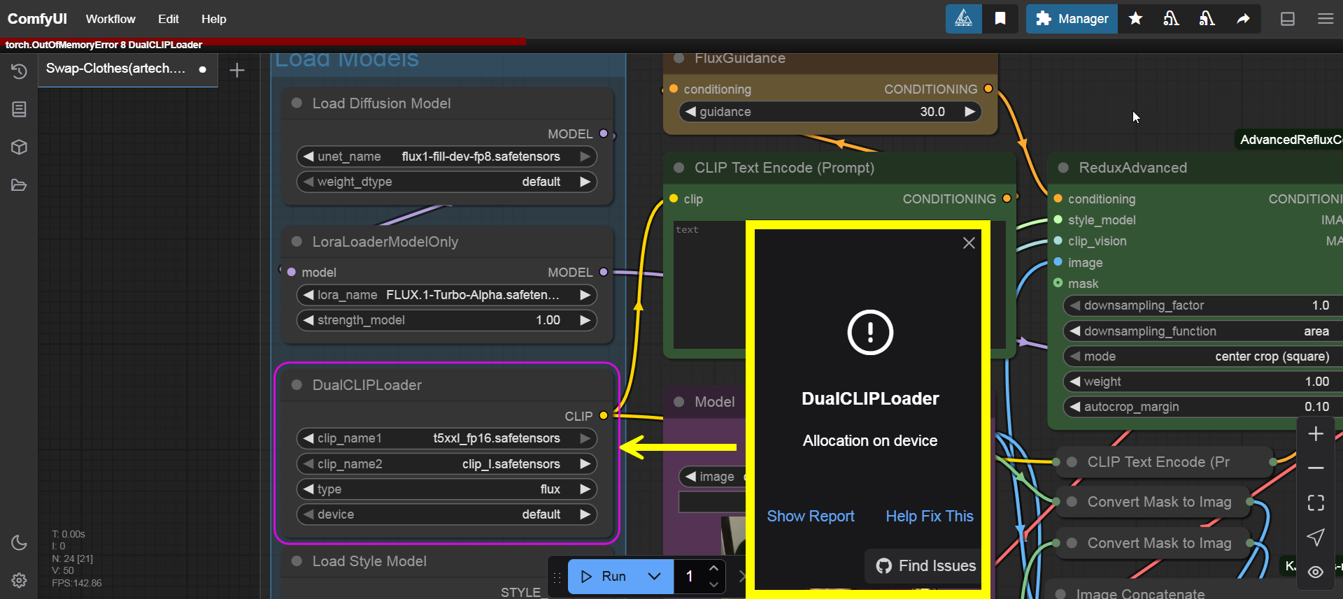Open the clip_name2 selector in DualCLIPLoader
This screenshot has width=1343, height=599.
[x=446, y=464]
